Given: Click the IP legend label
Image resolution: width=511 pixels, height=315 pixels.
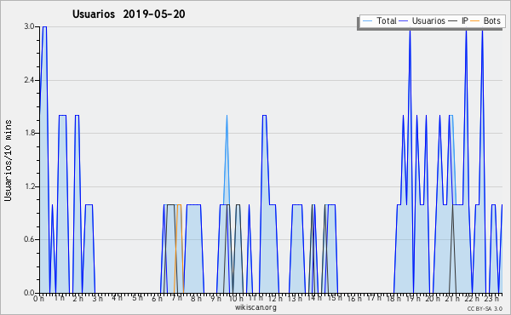Looking at the screenshot, I should coord(465,20).
